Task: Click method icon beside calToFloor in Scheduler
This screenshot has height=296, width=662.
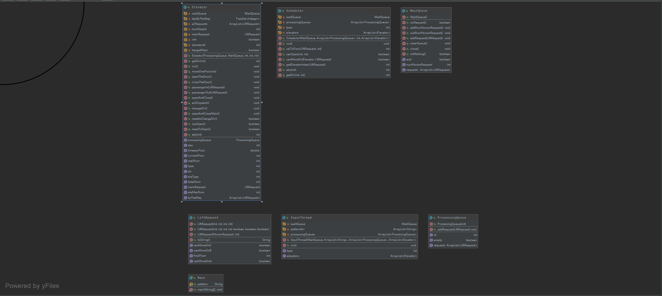Action: pyautogui.click(x=280, y=49)
